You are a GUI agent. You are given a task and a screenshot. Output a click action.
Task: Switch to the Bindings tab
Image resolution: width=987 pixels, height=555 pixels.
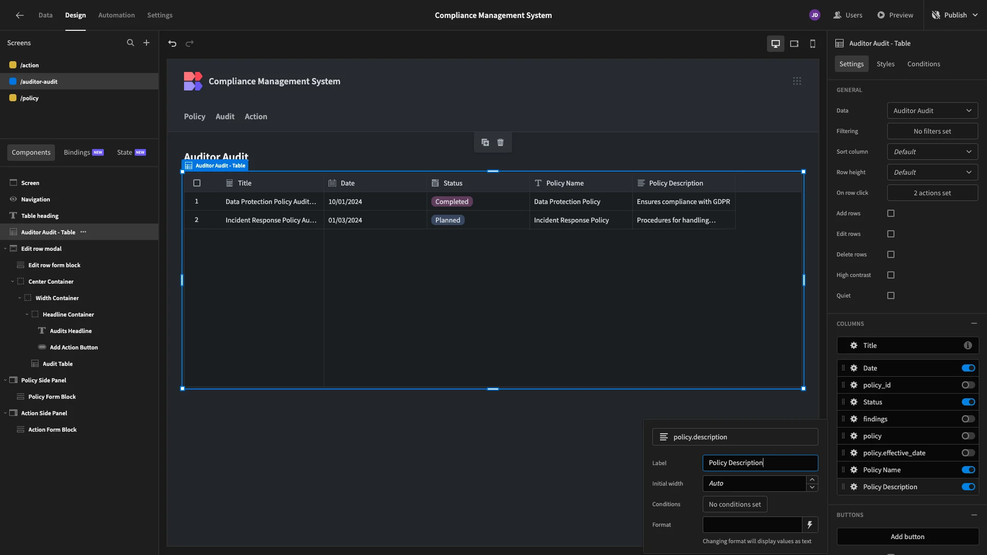[x=84, y=153]
